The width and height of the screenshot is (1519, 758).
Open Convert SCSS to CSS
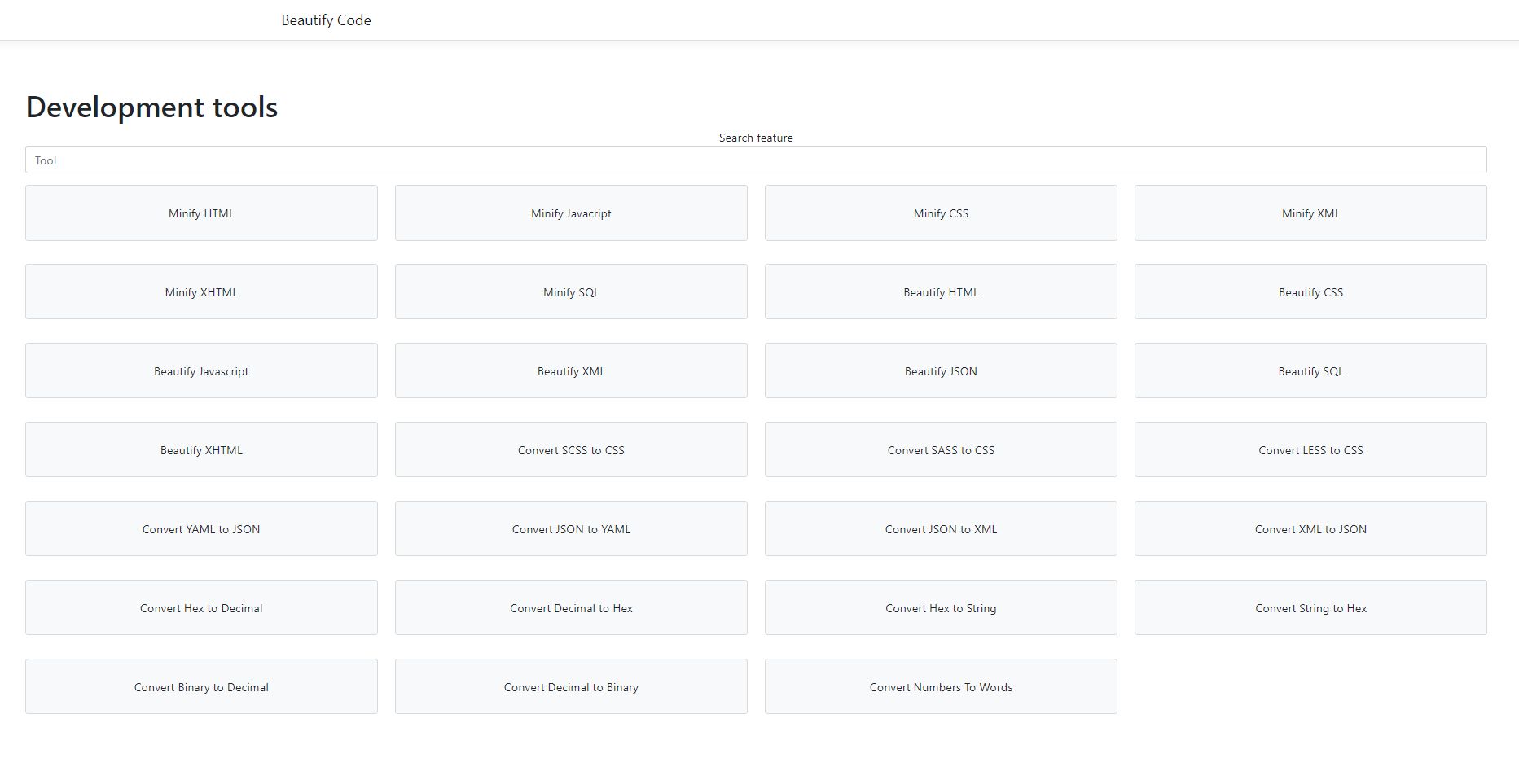click(570, 449)
